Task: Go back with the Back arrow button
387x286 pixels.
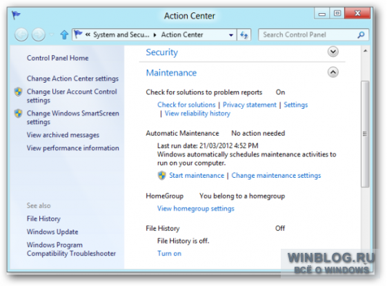Action: click(x=21, y=34)
